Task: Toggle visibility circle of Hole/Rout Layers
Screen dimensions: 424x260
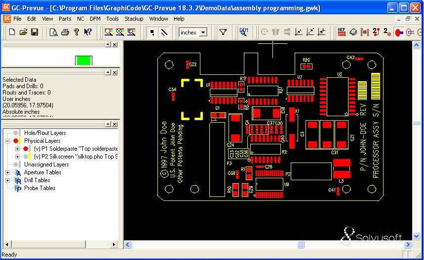Action: click(x=16, y=133)
